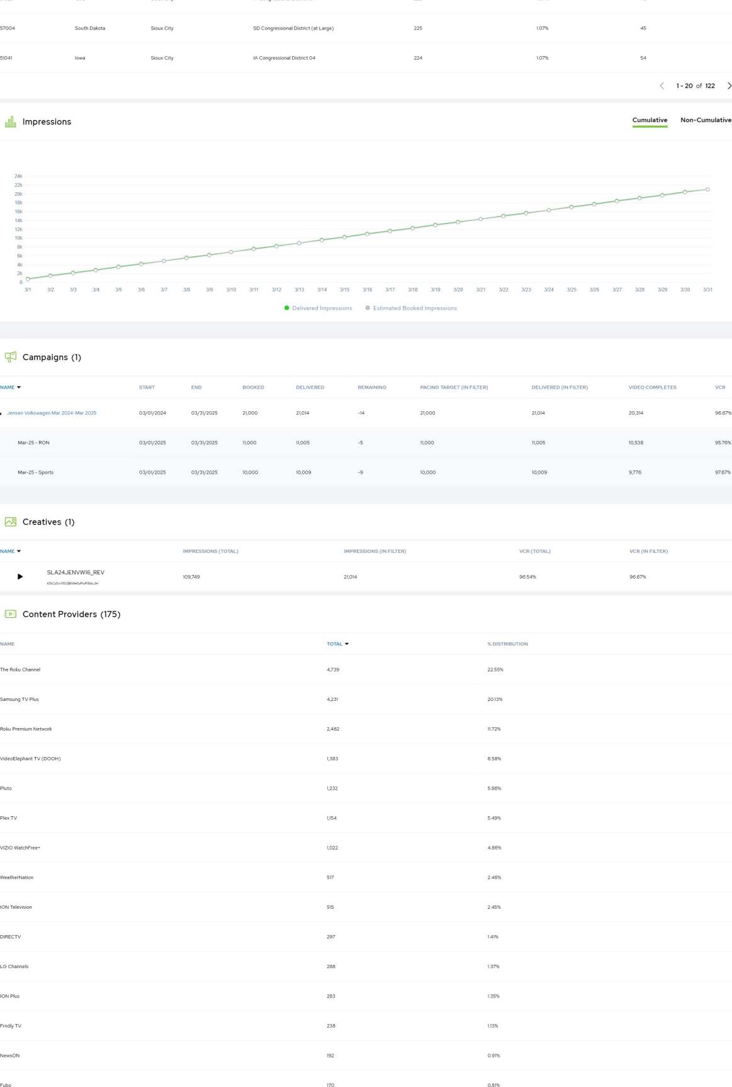
Task: Click the 51041 Iowa zip row
Action: [x=366, y=58]
